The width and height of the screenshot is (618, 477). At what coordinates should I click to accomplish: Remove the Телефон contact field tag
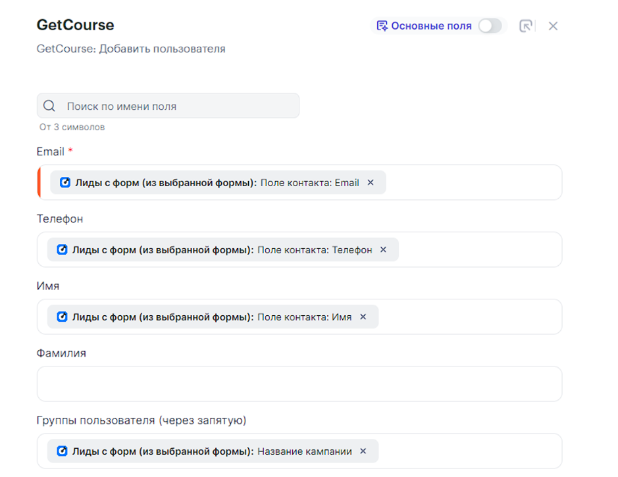pyautogui.click(x=384, y=250)
